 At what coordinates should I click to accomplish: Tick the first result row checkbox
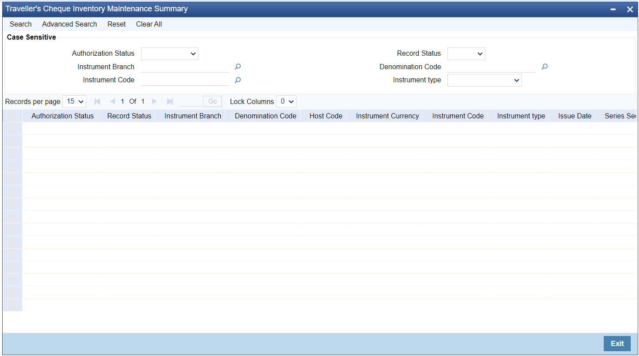(12, 128)
